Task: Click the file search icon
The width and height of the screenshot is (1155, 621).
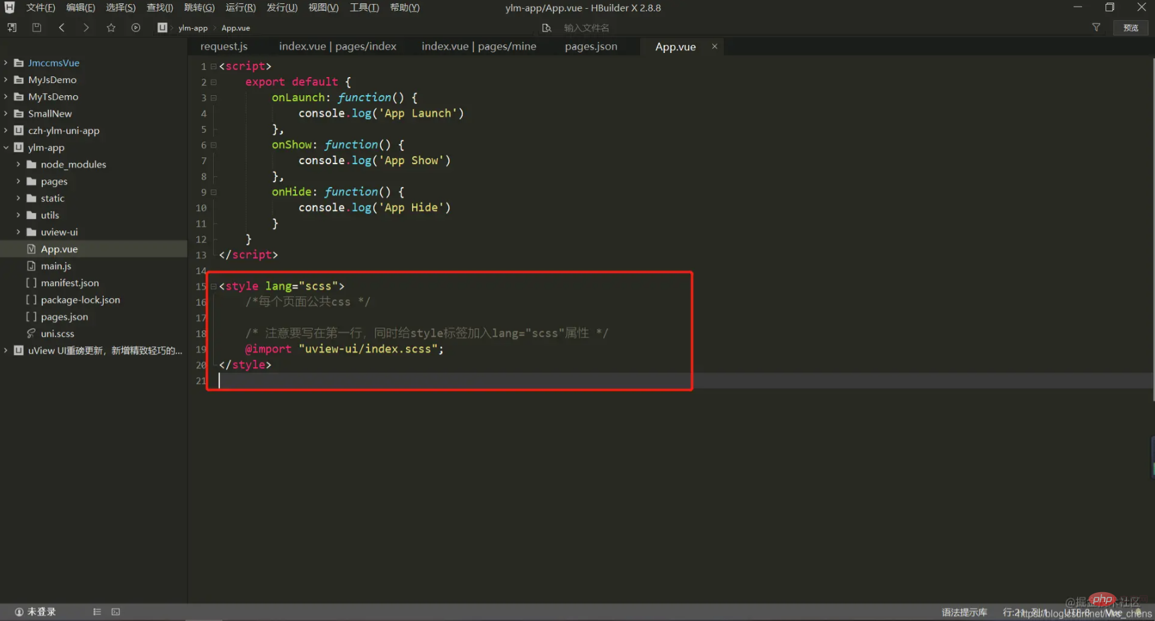Action: (547, 27)
